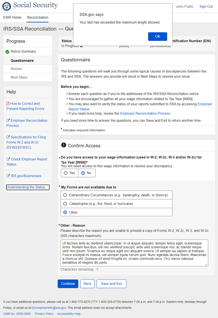The image size is (218, 318).
Task: Click the PDF icon for How to Correct
Action: (8, 103)
